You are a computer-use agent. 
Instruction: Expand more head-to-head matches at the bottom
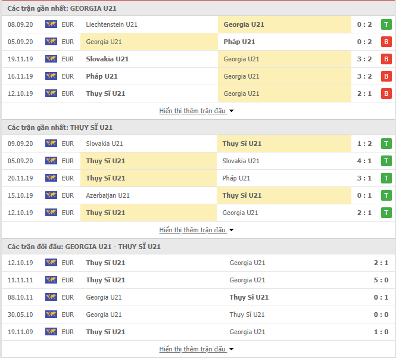(x=197, y=349)
